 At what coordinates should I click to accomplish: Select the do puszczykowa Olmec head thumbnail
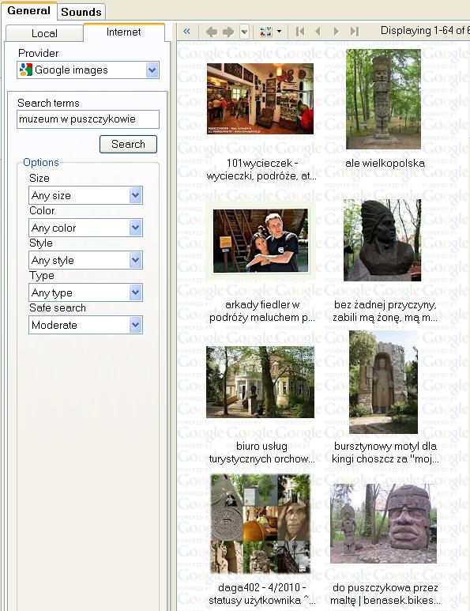pyautogui.click(x=384, y=524)
